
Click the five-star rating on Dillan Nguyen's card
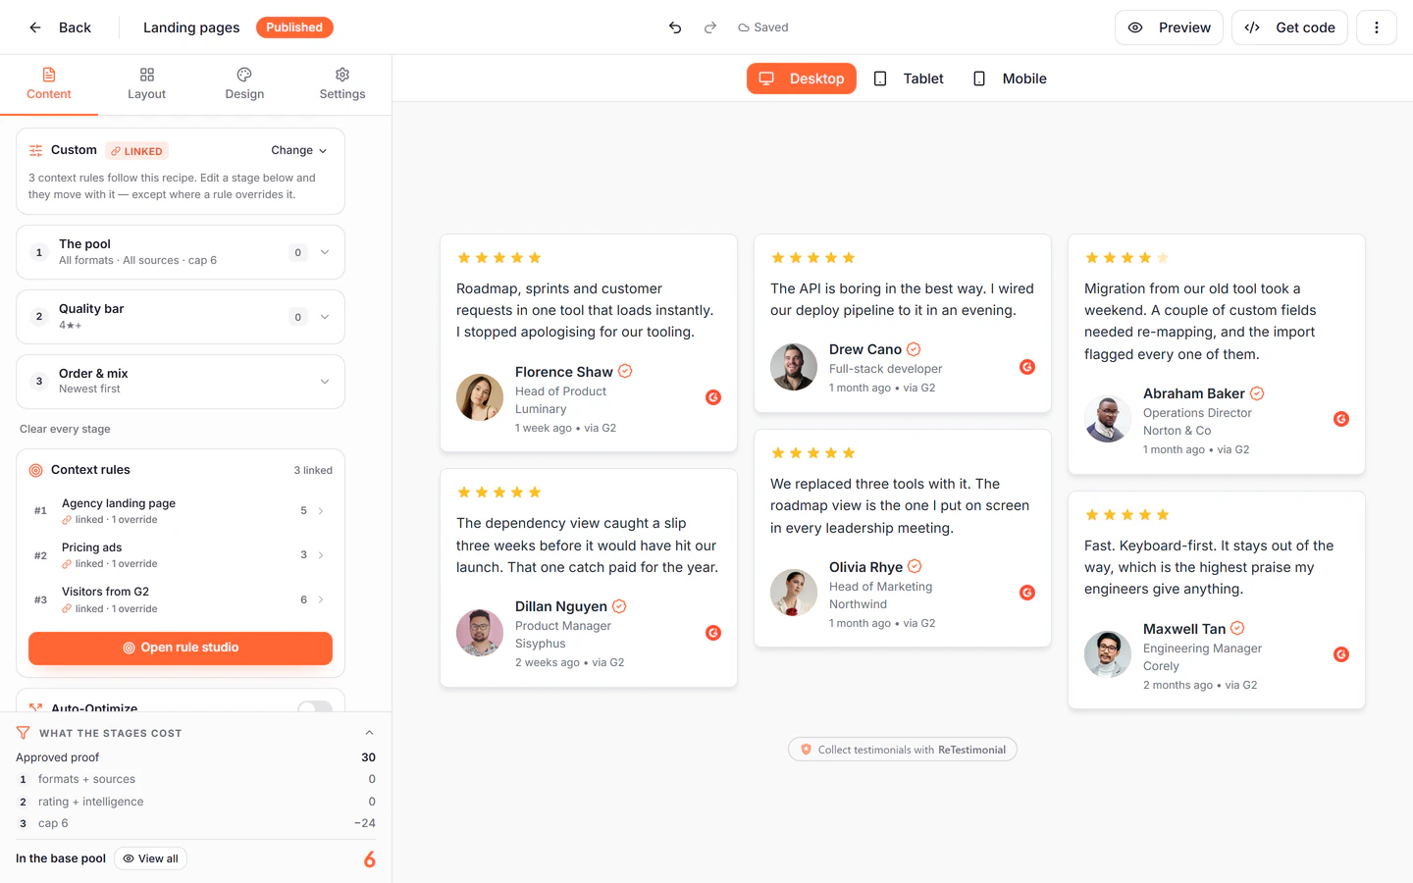pos(499,493)
